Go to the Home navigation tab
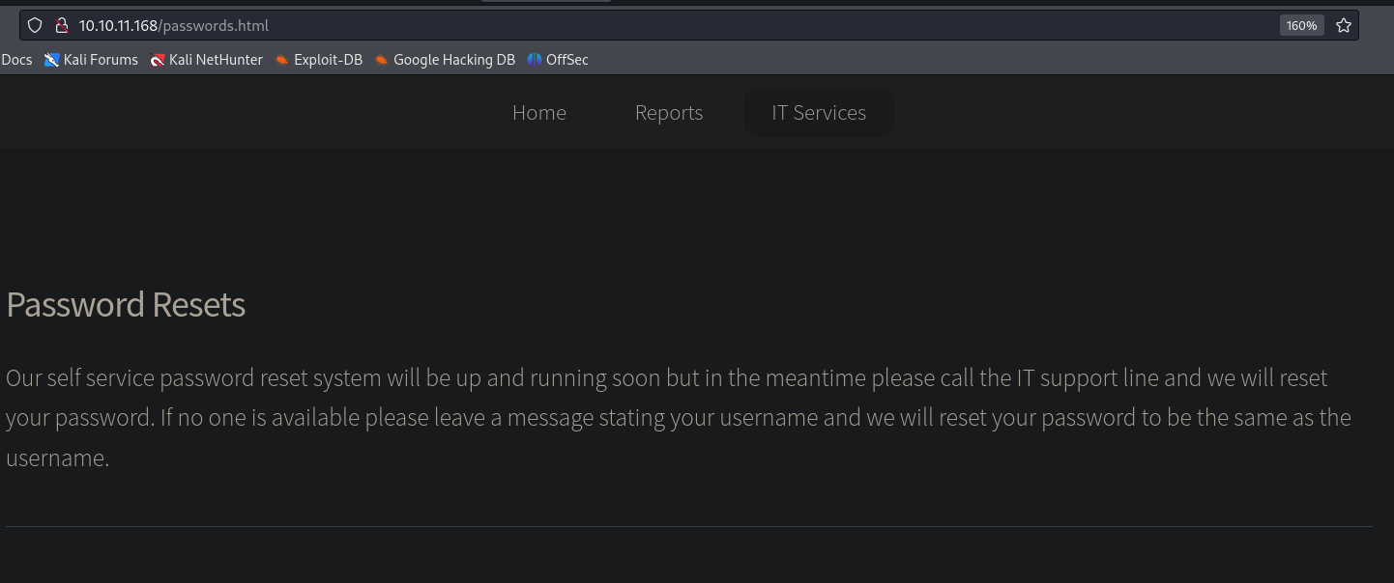Screen dimensions: 1394x583 coord(539,113)
